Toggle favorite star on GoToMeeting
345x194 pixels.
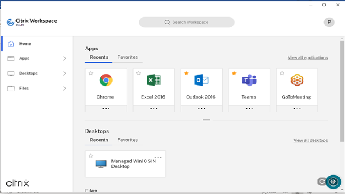282,73
